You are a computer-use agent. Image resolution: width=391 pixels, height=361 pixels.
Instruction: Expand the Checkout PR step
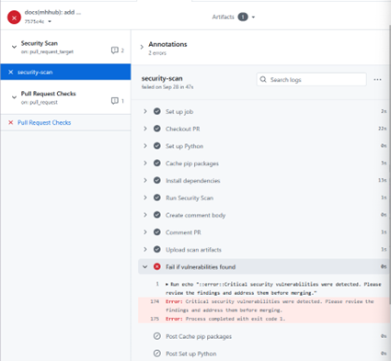click(x=145, y=129)
